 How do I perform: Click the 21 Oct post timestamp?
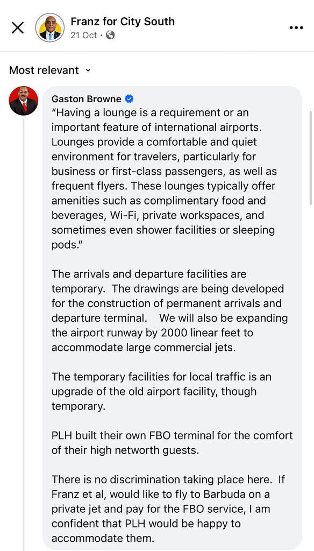[83, 35]
